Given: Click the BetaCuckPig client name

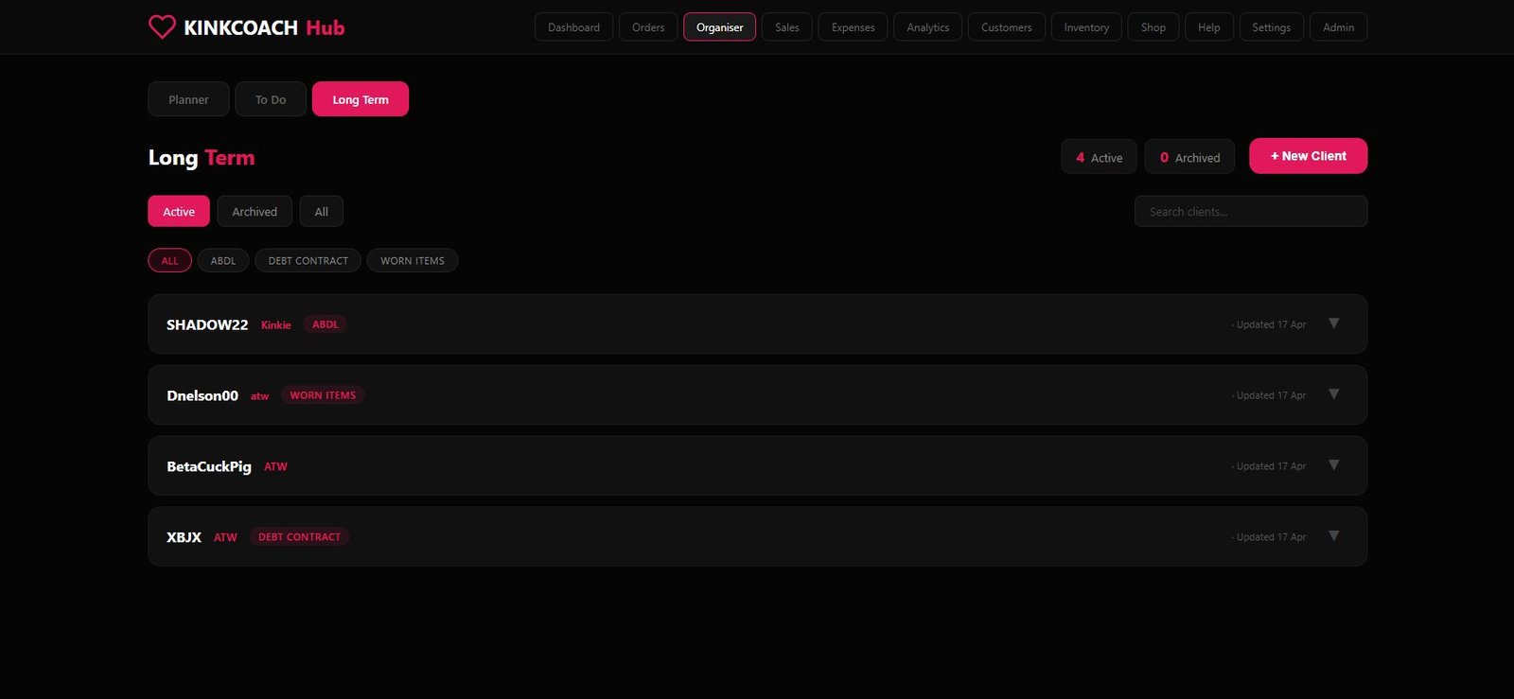Looking at the screenshot, I should [x=209, y=466].
